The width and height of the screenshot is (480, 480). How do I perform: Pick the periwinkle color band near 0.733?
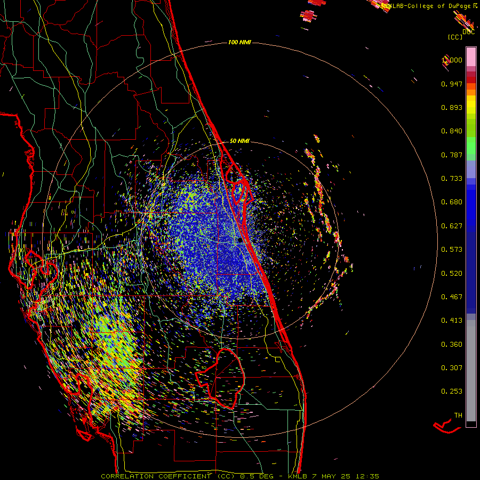tap(471, 169)
